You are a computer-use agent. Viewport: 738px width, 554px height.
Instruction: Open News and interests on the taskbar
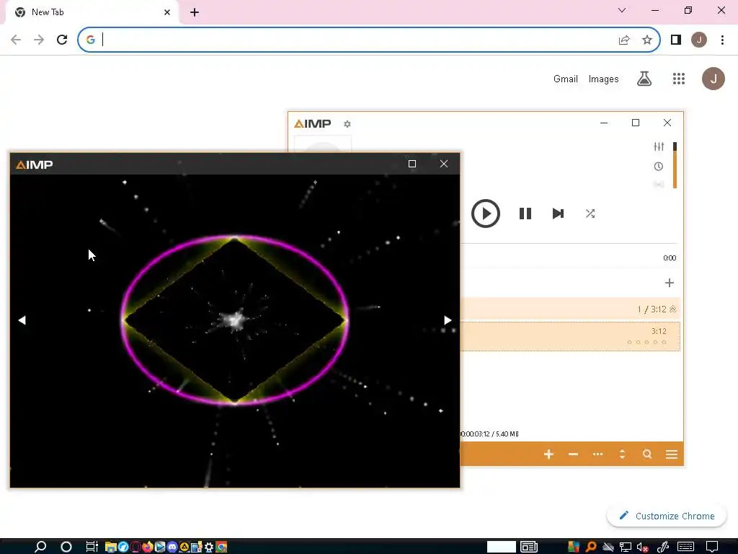click(529, 547)
